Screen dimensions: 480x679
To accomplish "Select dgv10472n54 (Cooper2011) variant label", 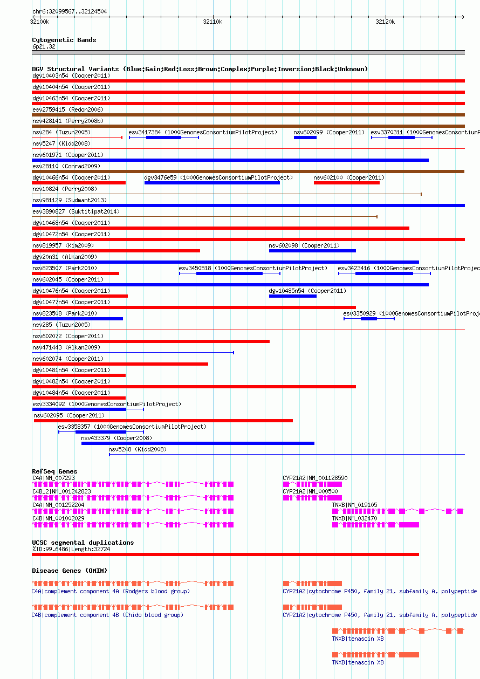I will coord(71,234).
